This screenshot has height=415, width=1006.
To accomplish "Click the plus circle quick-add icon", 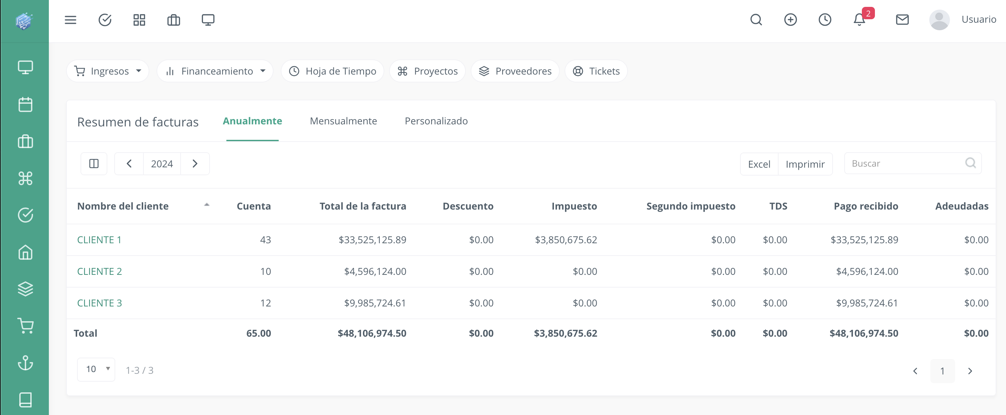I will pos(790,20).
